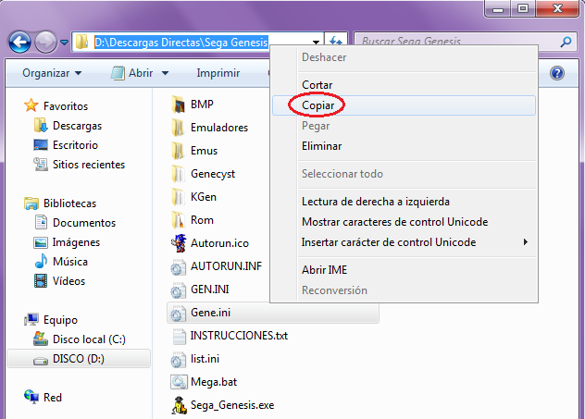Select Cortar in the context menu
Image resolution: width=585 pixels, height=419 pixels.
[405, 85]
